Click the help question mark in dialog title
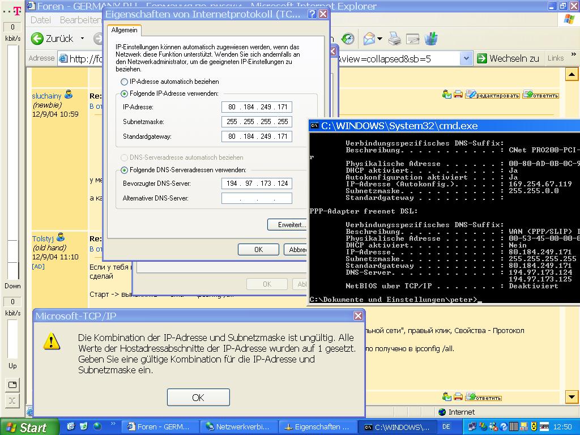 coord(313,14)
